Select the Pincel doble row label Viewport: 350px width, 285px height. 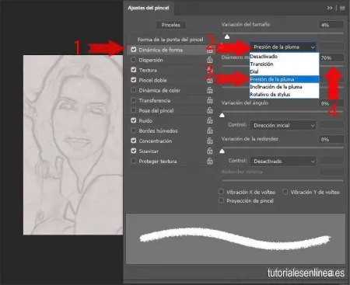(x=152, y=80)
